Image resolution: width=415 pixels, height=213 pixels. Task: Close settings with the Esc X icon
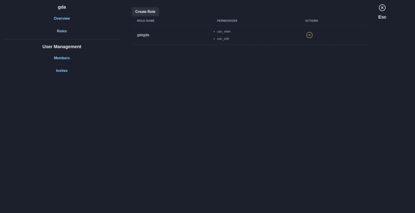tap(382, 8)
